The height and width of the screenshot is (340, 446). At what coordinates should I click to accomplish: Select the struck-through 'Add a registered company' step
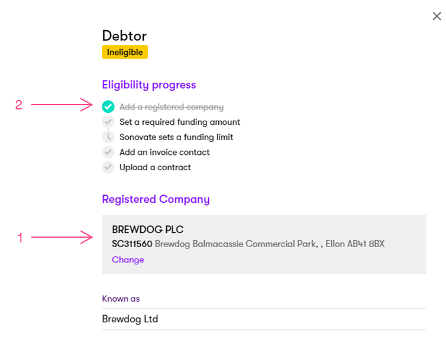[172, 107]
